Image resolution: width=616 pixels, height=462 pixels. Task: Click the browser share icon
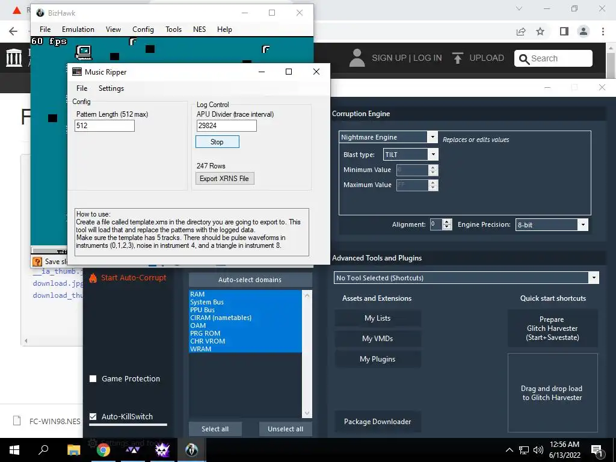[521, 31]
